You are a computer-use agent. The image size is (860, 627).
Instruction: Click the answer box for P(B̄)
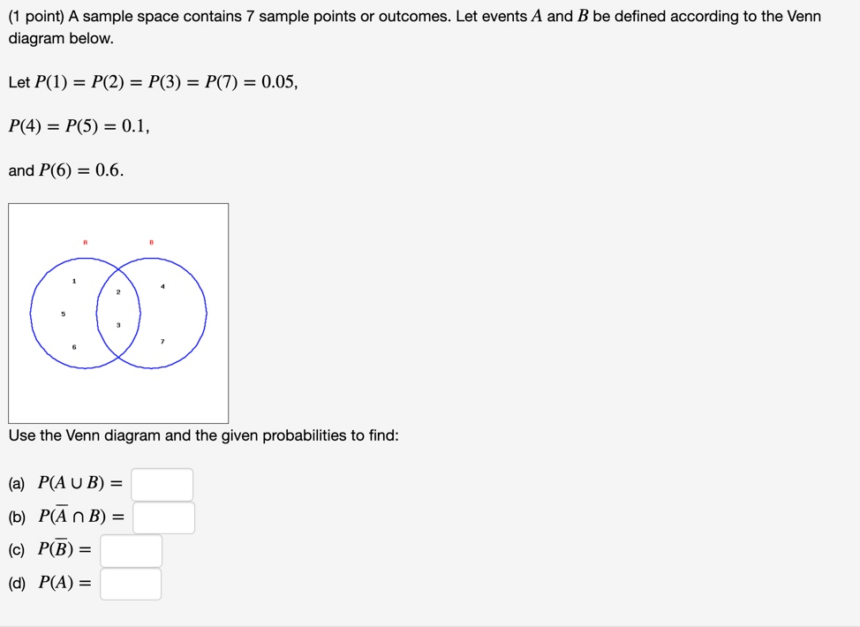(x=131, y=550)
